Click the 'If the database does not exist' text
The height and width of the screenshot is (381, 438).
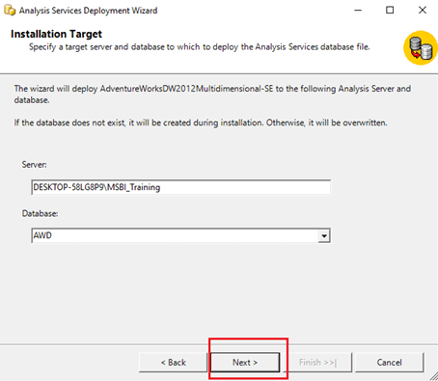201,122
